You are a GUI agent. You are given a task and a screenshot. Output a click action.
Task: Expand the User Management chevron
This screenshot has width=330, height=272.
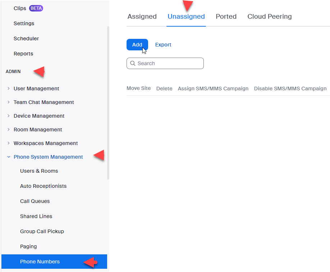click(x=9, y=89)
